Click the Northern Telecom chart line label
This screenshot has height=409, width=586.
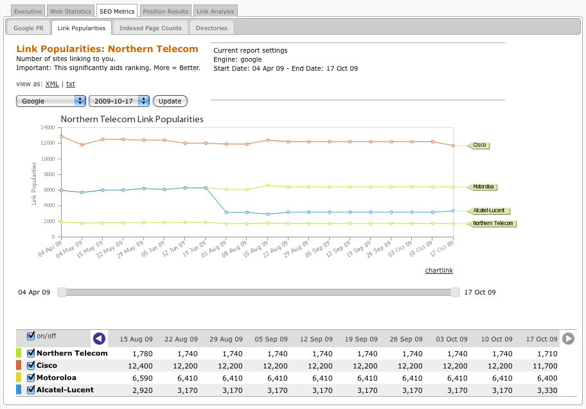pyautogui.click(x=492, y=223)
